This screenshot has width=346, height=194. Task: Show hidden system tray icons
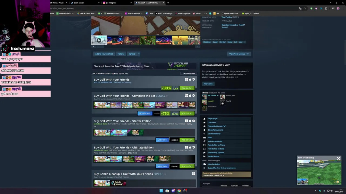click(x=315, y=191)
